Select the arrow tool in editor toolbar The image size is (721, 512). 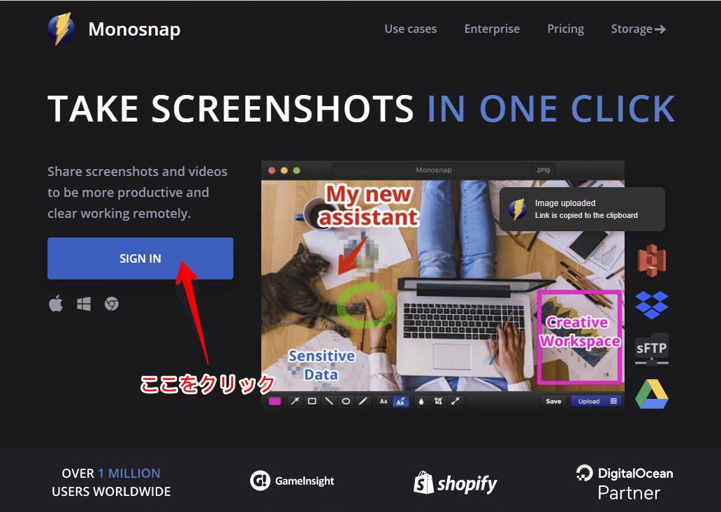295,401
